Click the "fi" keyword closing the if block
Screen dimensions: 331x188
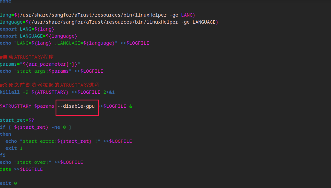point(3,155)
